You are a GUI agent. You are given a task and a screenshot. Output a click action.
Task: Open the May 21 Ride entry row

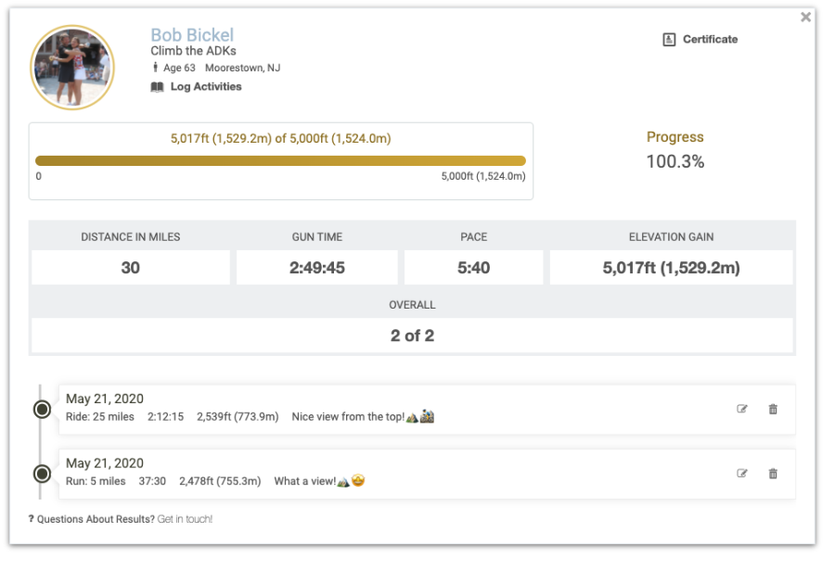[x=427, y=410]
